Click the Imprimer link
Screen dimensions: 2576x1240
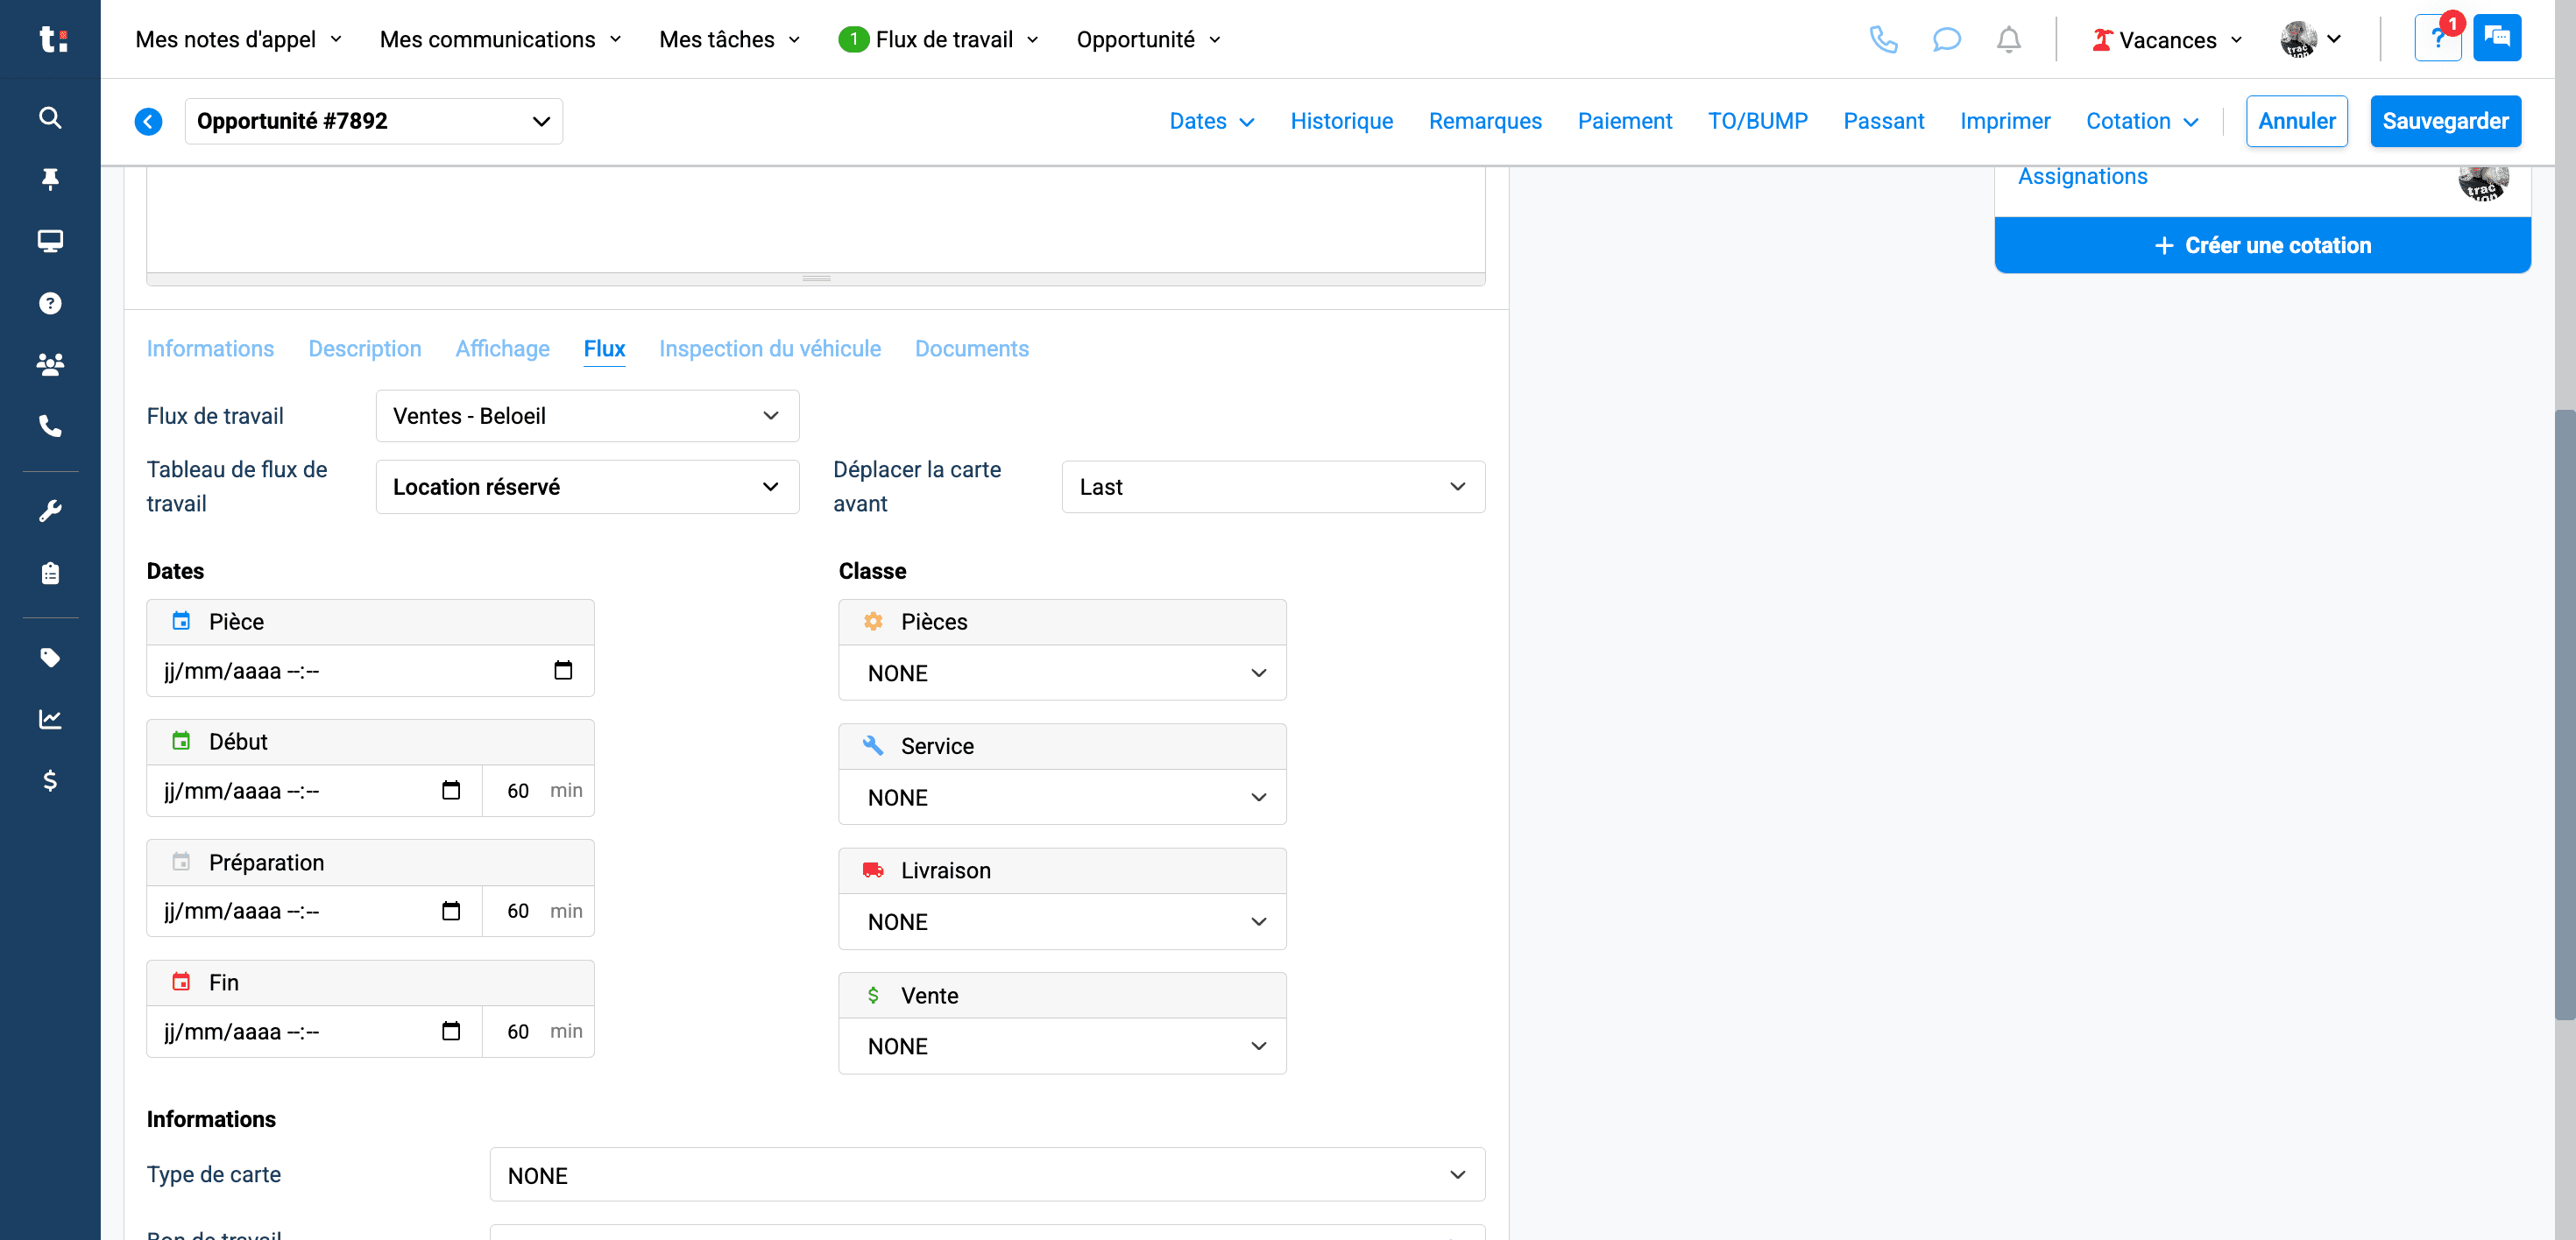pos(2004,121)
